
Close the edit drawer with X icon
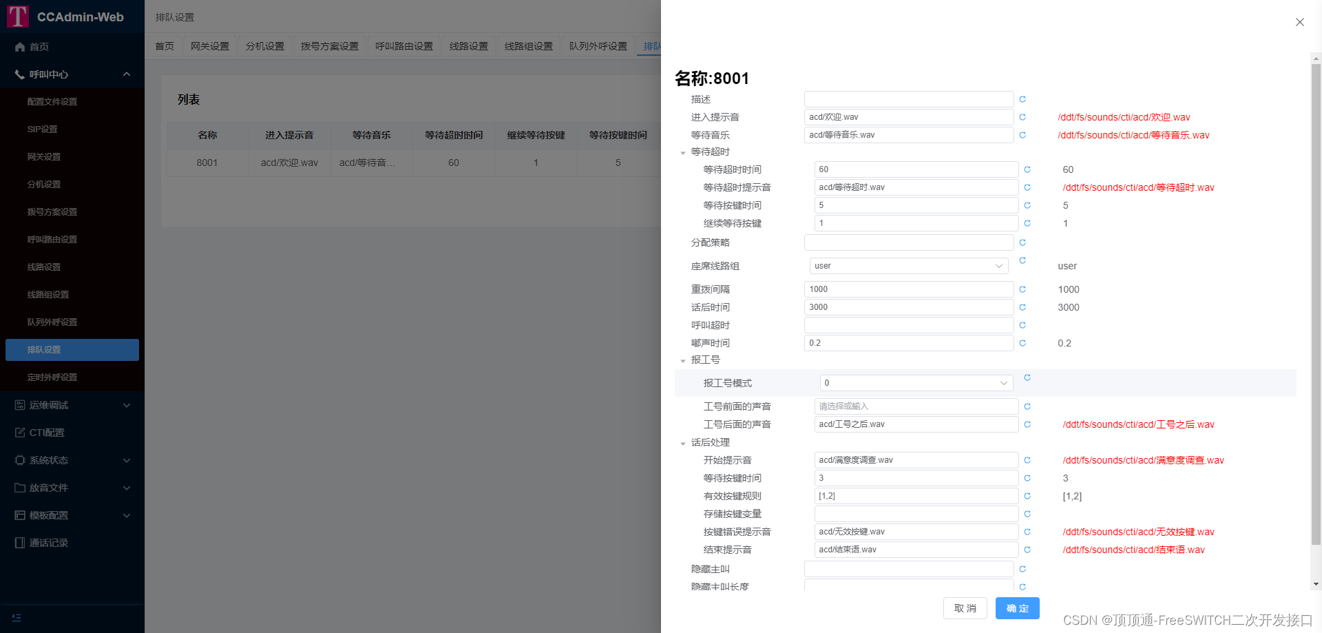click(x=1300, y=22)
